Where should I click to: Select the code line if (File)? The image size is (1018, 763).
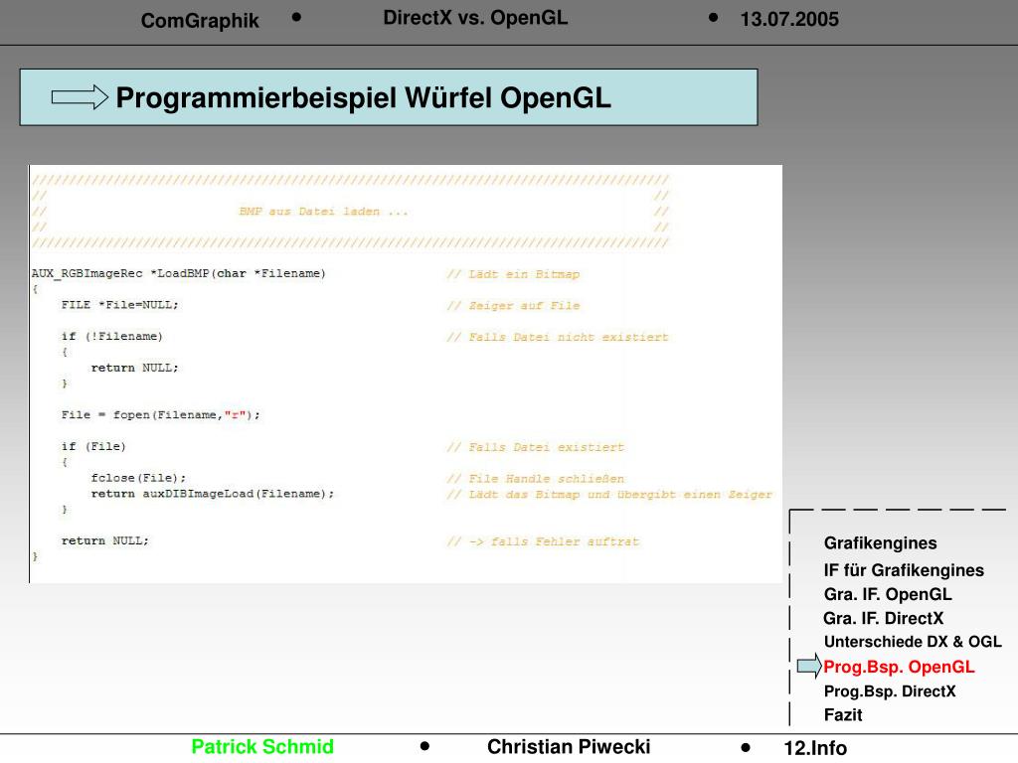pos(93,446)
